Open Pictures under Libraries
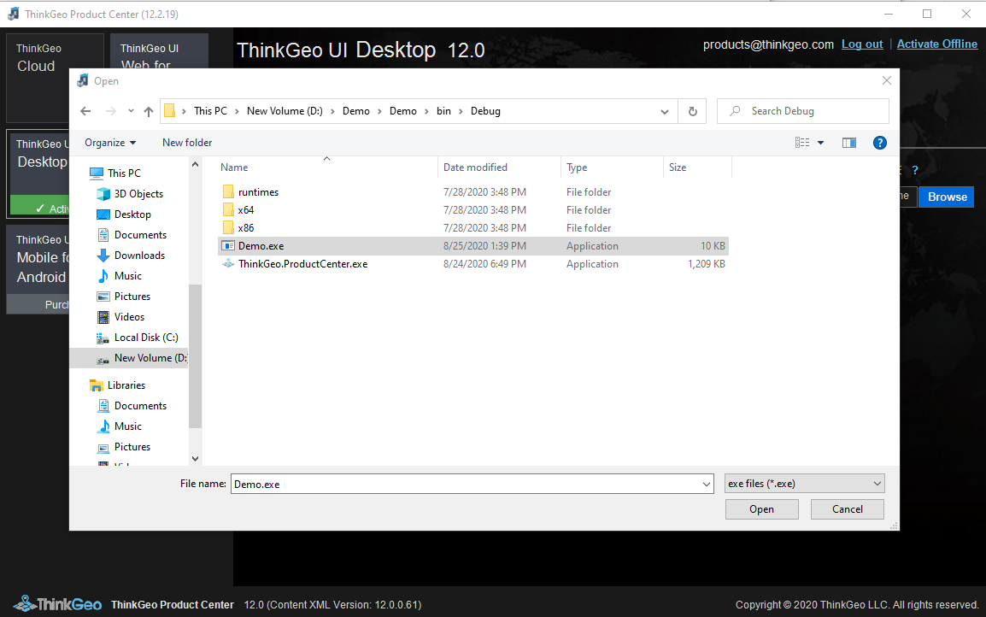Viewport: 986px width, 617px height. [124, 447]
